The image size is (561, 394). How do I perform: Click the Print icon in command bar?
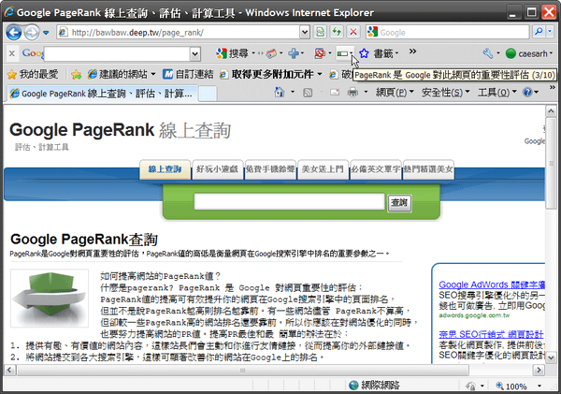352,93
